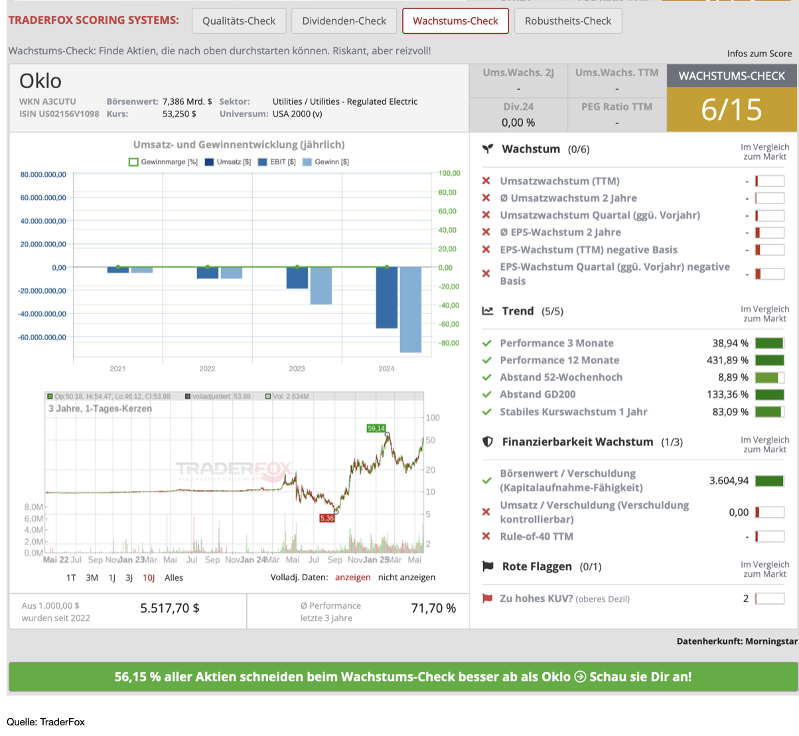Toggle the Op/Hi/Lo/Cl candle legend box

tap(50, 397)
